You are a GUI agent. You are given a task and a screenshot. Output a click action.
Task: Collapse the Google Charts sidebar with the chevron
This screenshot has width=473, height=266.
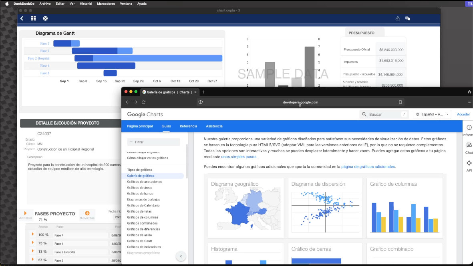point(181,256)
